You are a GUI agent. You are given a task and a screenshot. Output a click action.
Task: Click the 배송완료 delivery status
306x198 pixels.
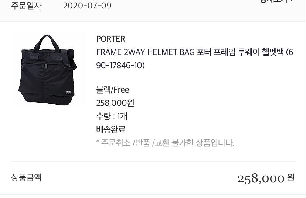point(111,129)
